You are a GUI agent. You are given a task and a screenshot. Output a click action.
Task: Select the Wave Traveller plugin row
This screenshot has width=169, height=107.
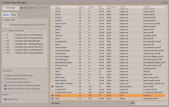(x=108, y=81)
